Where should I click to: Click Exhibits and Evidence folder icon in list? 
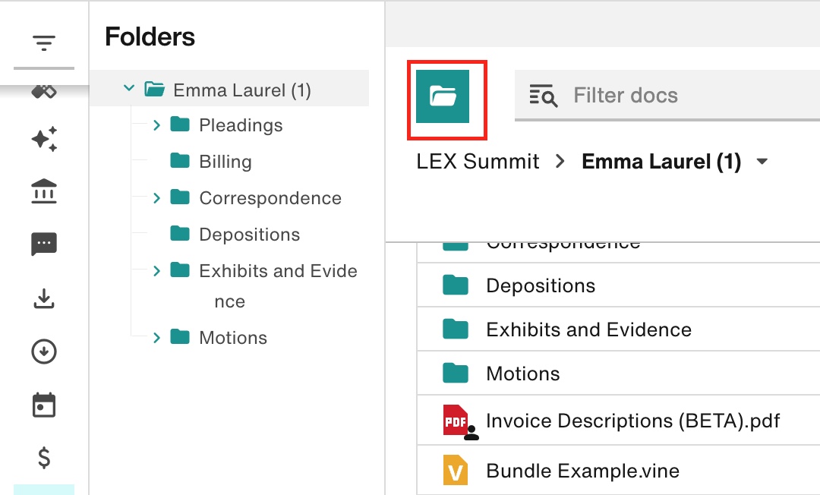tap(455, 329)
